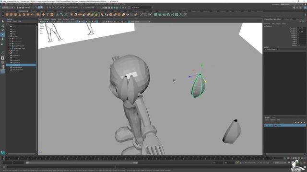This screenshot has height=172, width=307.
Task: Open the Windows menu
Action: [35, 4]
